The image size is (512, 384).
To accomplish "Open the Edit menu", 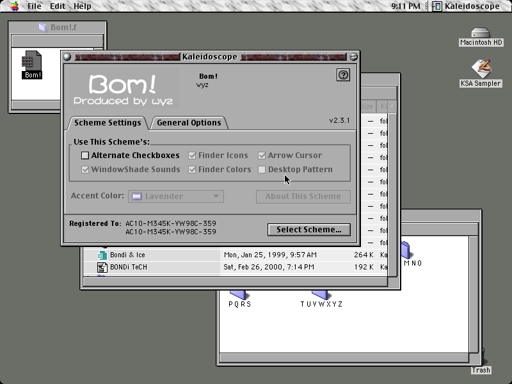I will tap(58, 6).
